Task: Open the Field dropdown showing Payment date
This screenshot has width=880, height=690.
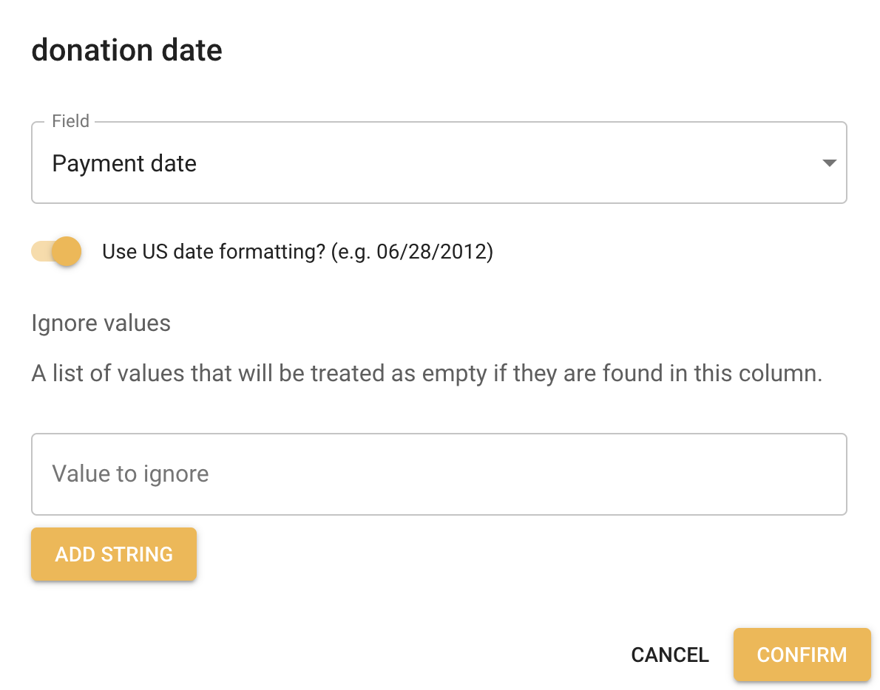Action: click(439, 163)
